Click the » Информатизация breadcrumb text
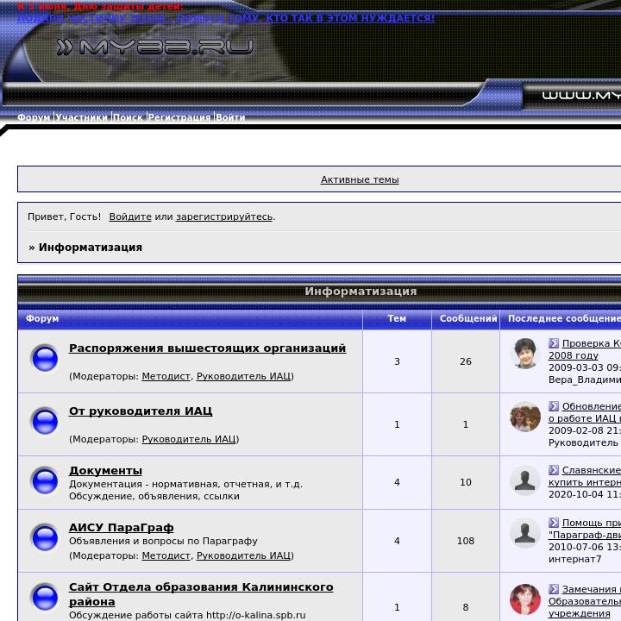 85,248
